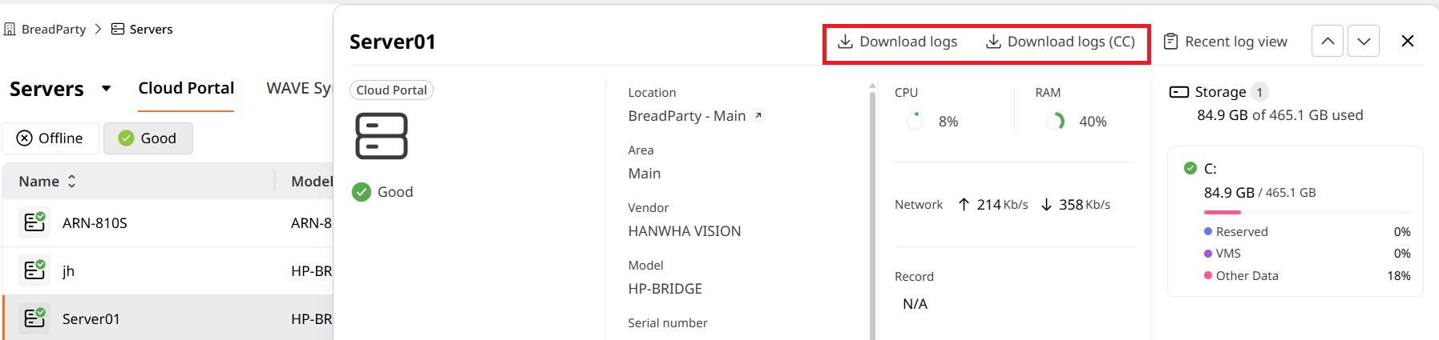Toggle the Good status filter
Image resolution: width=1439 pixels, height=340 pixels.
point(148,138)
